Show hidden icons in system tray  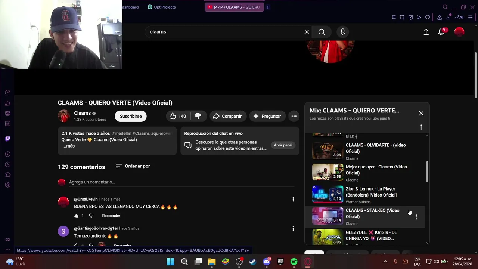coord(385,262)
